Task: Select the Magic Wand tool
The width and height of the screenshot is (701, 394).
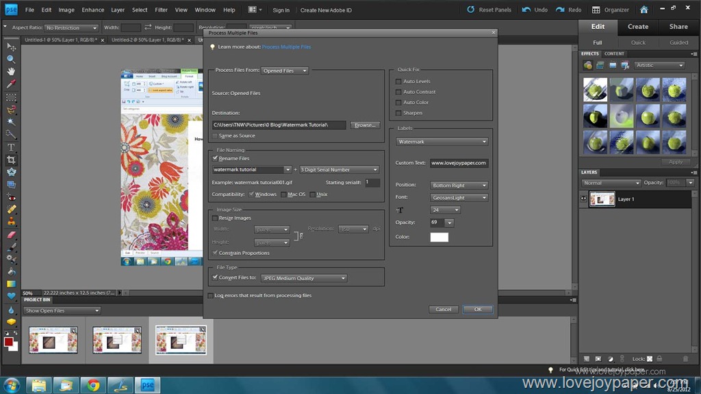Action: click(x=11, y=122)
